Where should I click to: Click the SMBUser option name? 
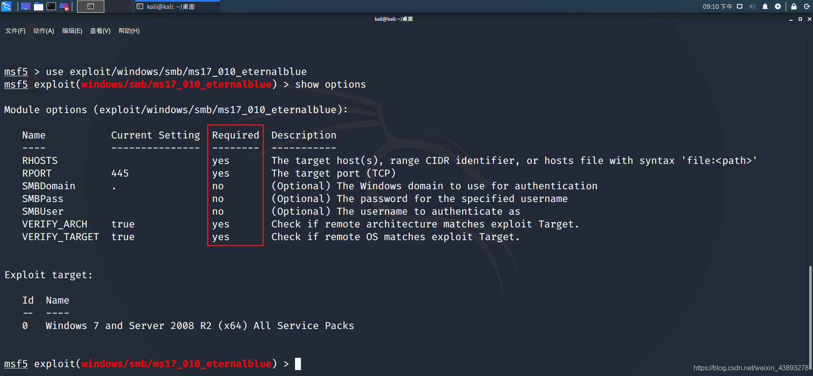[43, 211]
